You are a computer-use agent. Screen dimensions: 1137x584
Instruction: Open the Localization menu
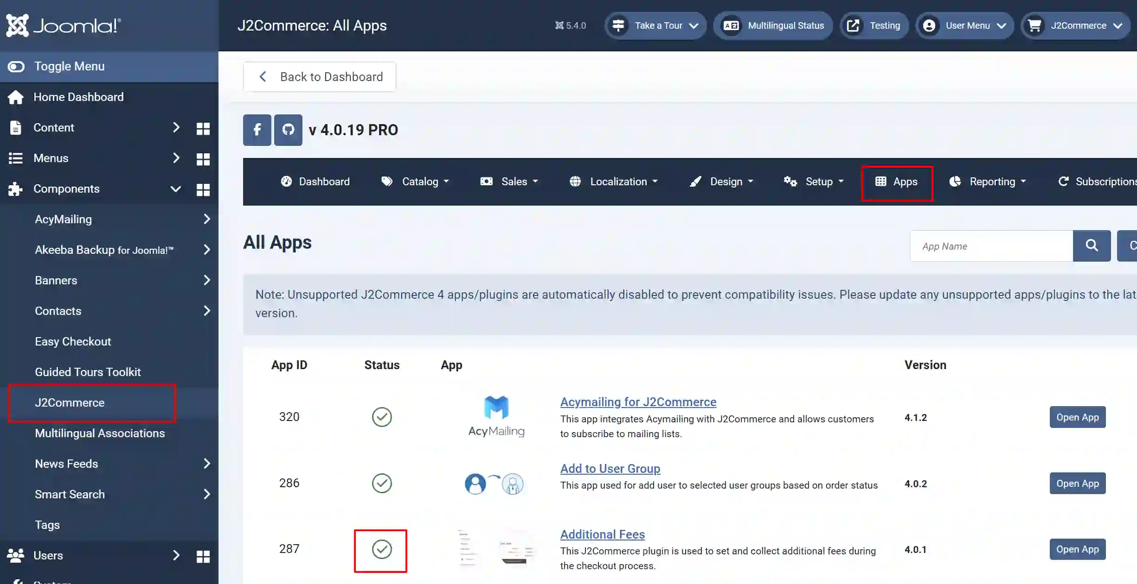coord(613,182)
